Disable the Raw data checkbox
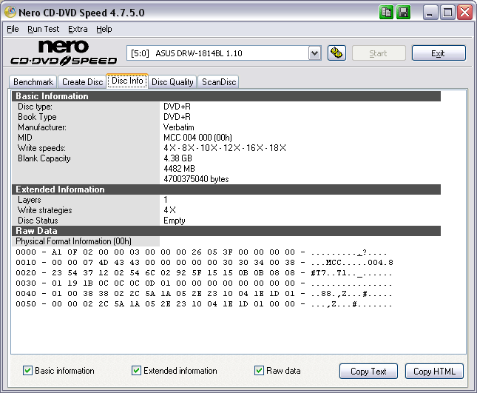Viewport: 477px width, 393px height. coord(259,371)
